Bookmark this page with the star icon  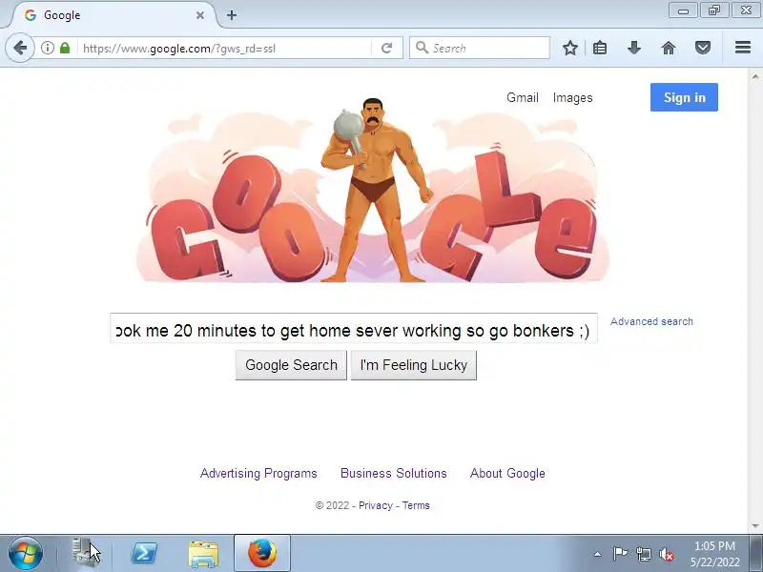tap(569, 48)
